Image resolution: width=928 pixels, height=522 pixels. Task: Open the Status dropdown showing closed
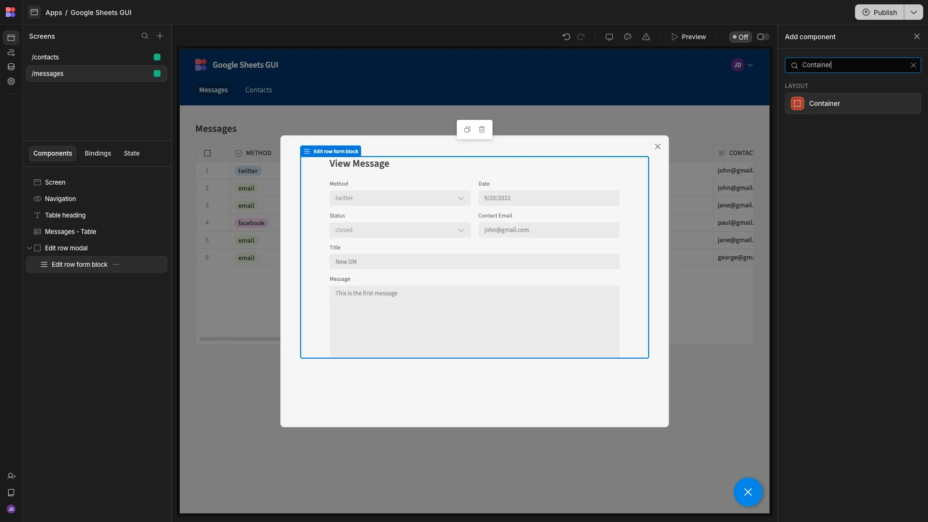click(400, 230)
